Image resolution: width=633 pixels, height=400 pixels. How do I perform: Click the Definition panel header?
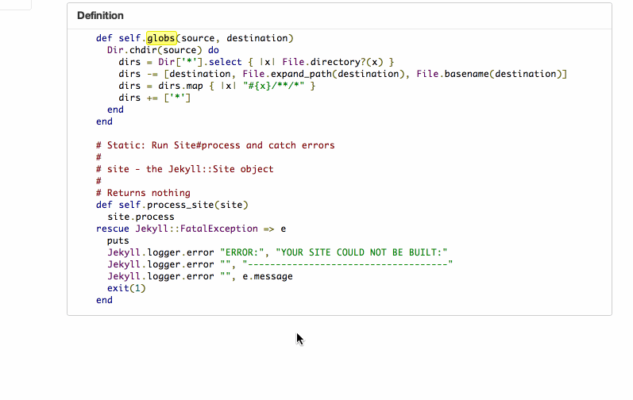coord(100,16)
